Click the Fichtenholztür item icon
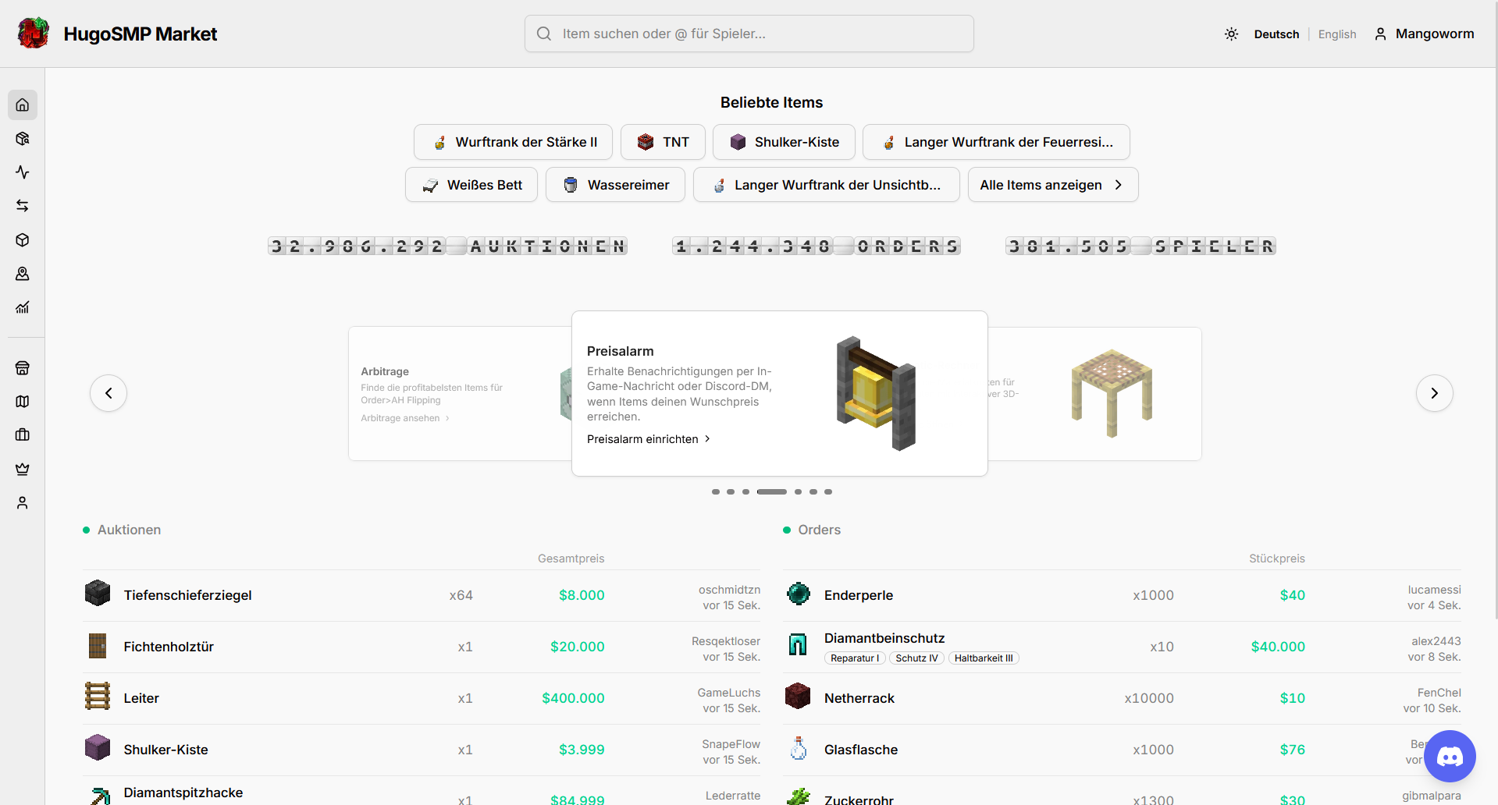1498x805 pixels. pos(98,646)
